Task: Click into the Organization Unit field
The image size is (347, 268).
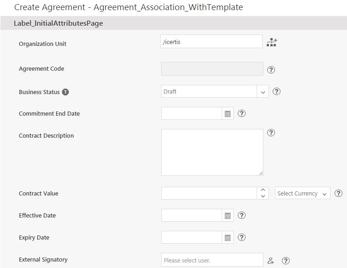Action: click(x=212, y=42)
